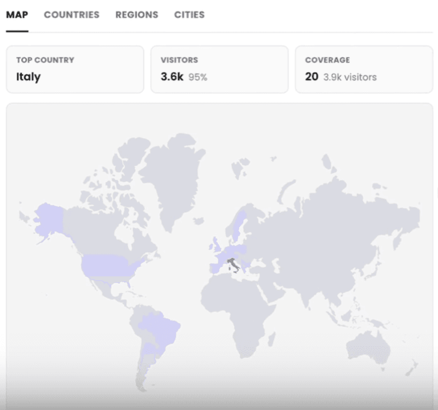Click Australia on the world map
The height and width of the screenshot is (410, 438).
[368, 349]
